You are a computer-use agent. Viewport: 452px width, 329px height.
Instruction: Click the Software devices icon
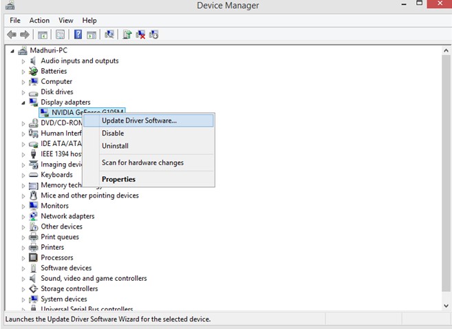[34, 268]
